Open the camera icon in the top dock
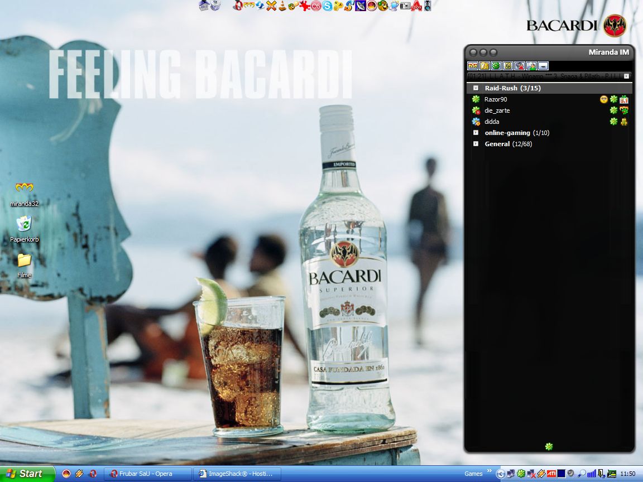The height and width of the screenshot is (482, 643). 405,6
